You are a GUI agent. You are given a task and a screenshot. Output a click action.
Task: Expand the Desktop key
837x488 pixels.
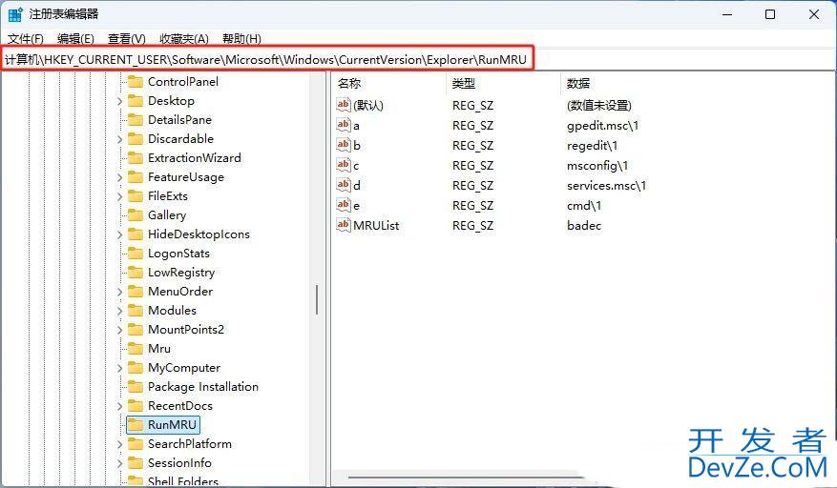[x=119, y=101]
